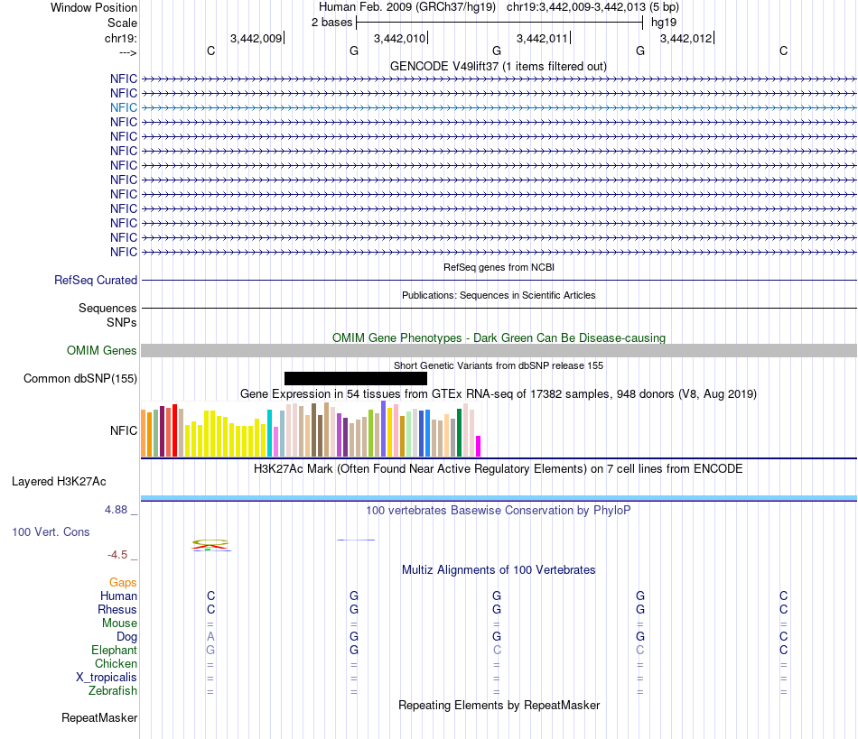858x739 pixels.
Task: Click the hg19 label beside the scale bar
Action: click(664, 23)
